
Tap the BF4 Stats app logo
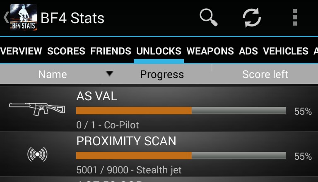coord(23,18)
